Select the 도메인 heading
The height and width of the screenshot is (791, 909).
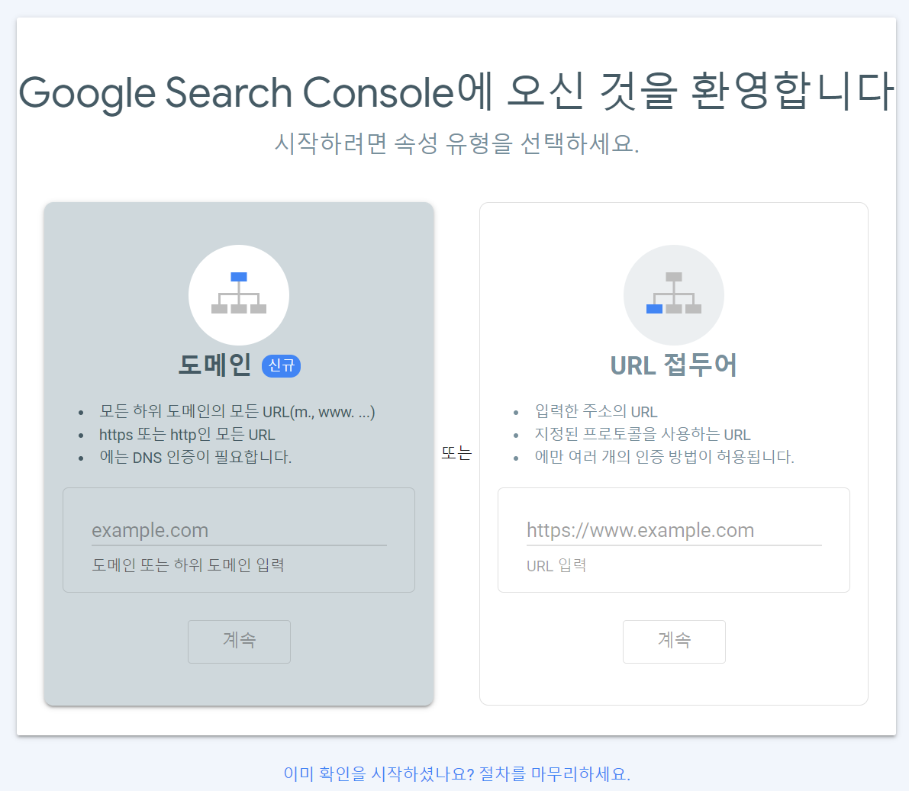point(214,365)
